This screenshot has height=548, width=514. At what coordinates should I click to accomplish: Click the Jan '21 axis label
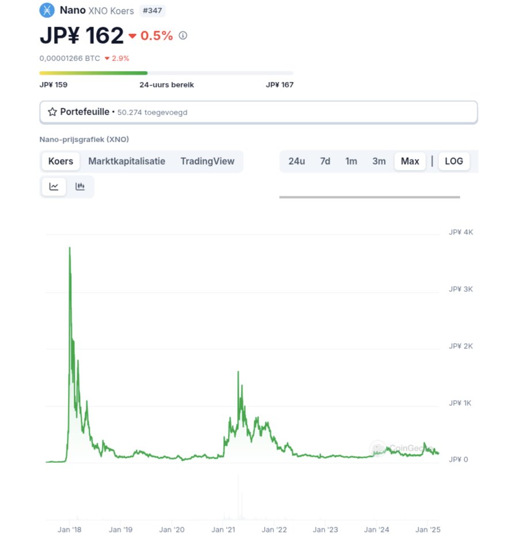(x=223, y=530)
